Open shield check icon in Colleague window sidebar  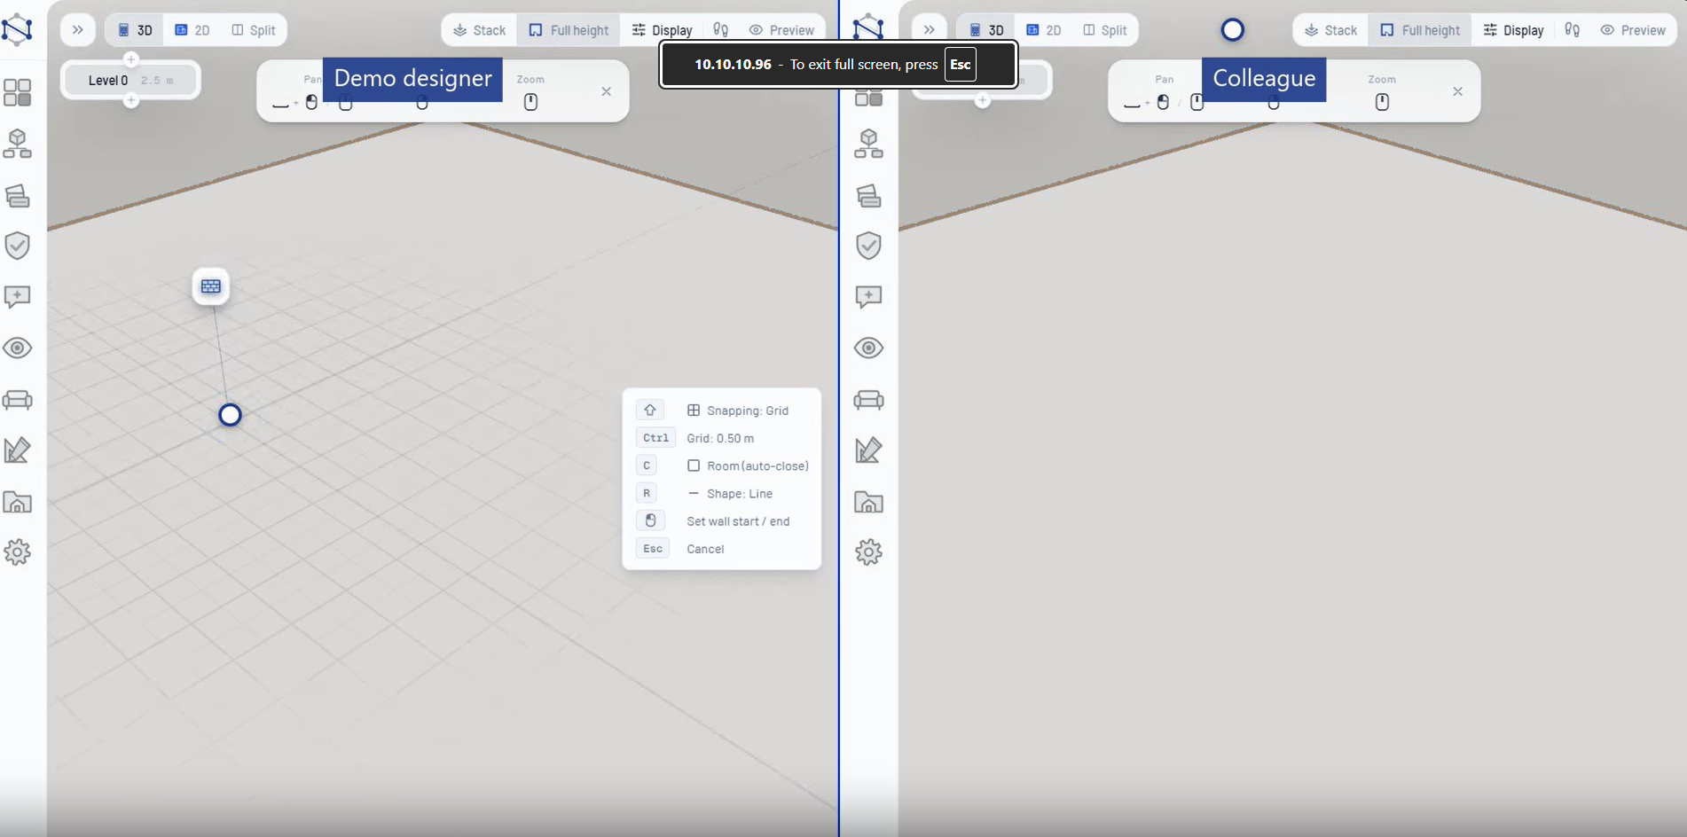[x=869, y=246]
